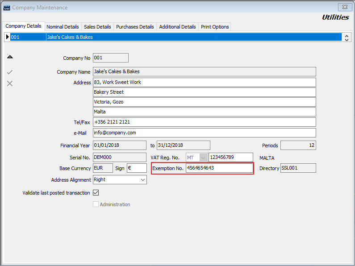Click the company list up/down spinner
This screenshot has width=355, height=266.
click(x=347, y=37)
